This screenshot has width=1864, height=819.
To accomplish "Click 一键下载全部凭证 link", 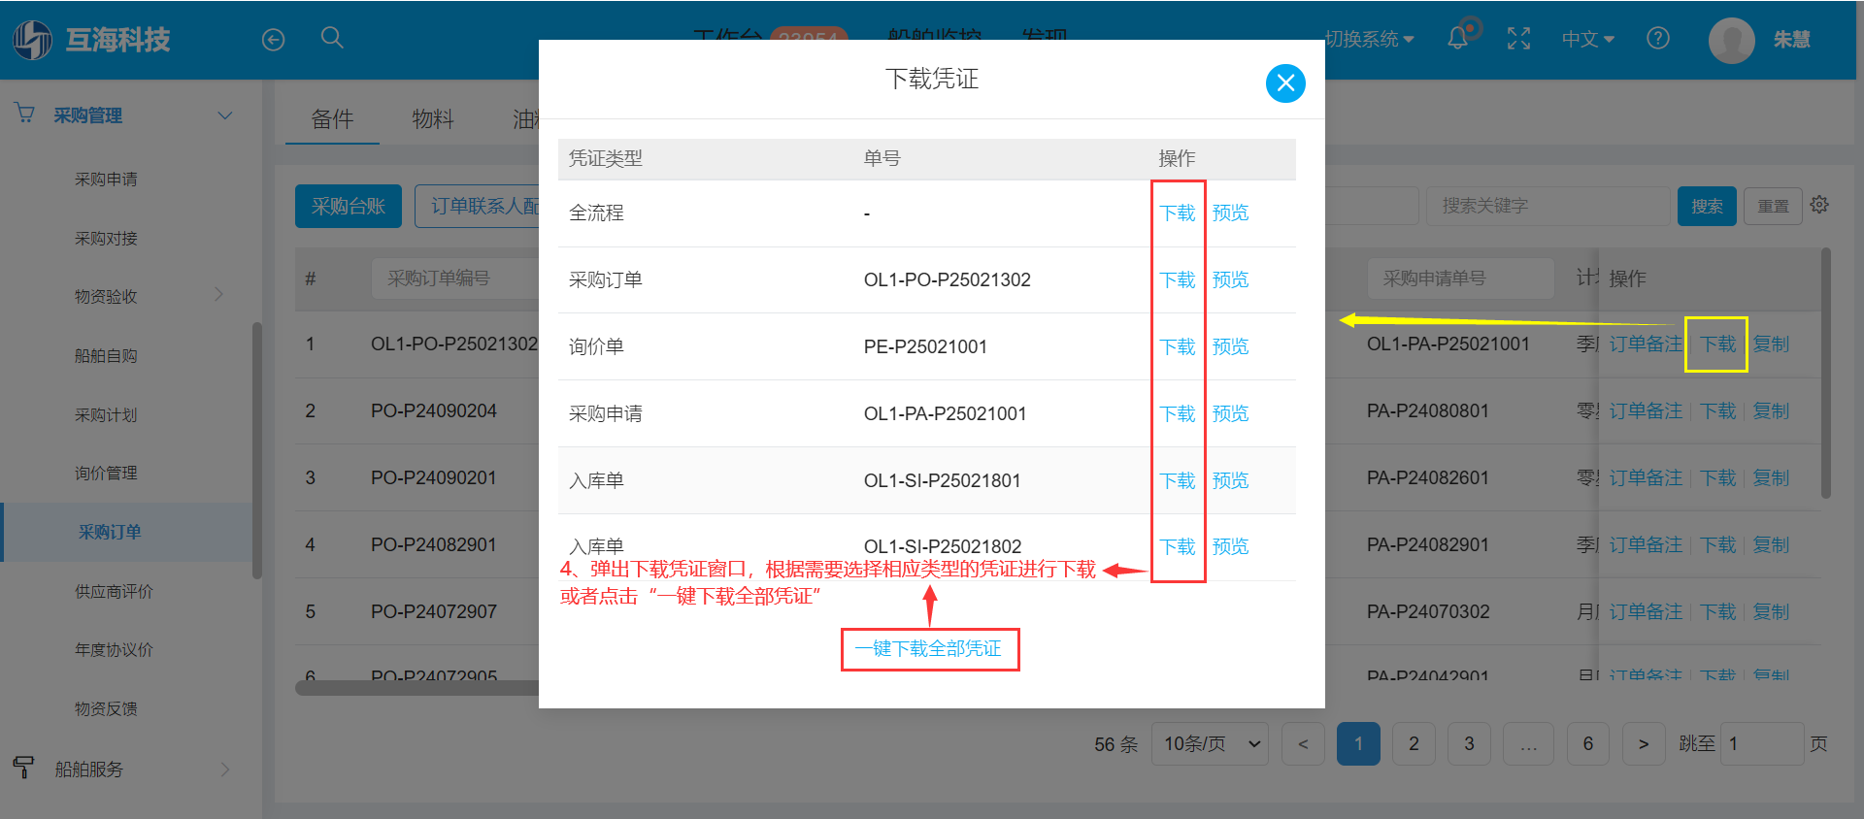I will (929, 648).
